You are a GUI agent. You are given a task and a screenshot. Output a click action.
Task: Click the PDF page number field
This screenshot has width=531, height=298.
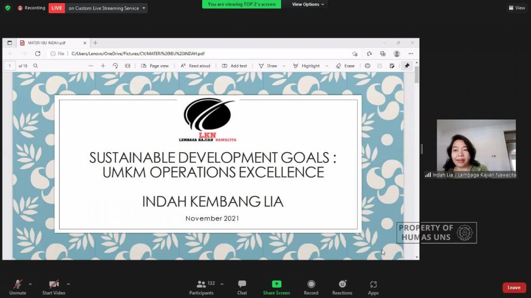pyautogui.click(x=10, y=66)
